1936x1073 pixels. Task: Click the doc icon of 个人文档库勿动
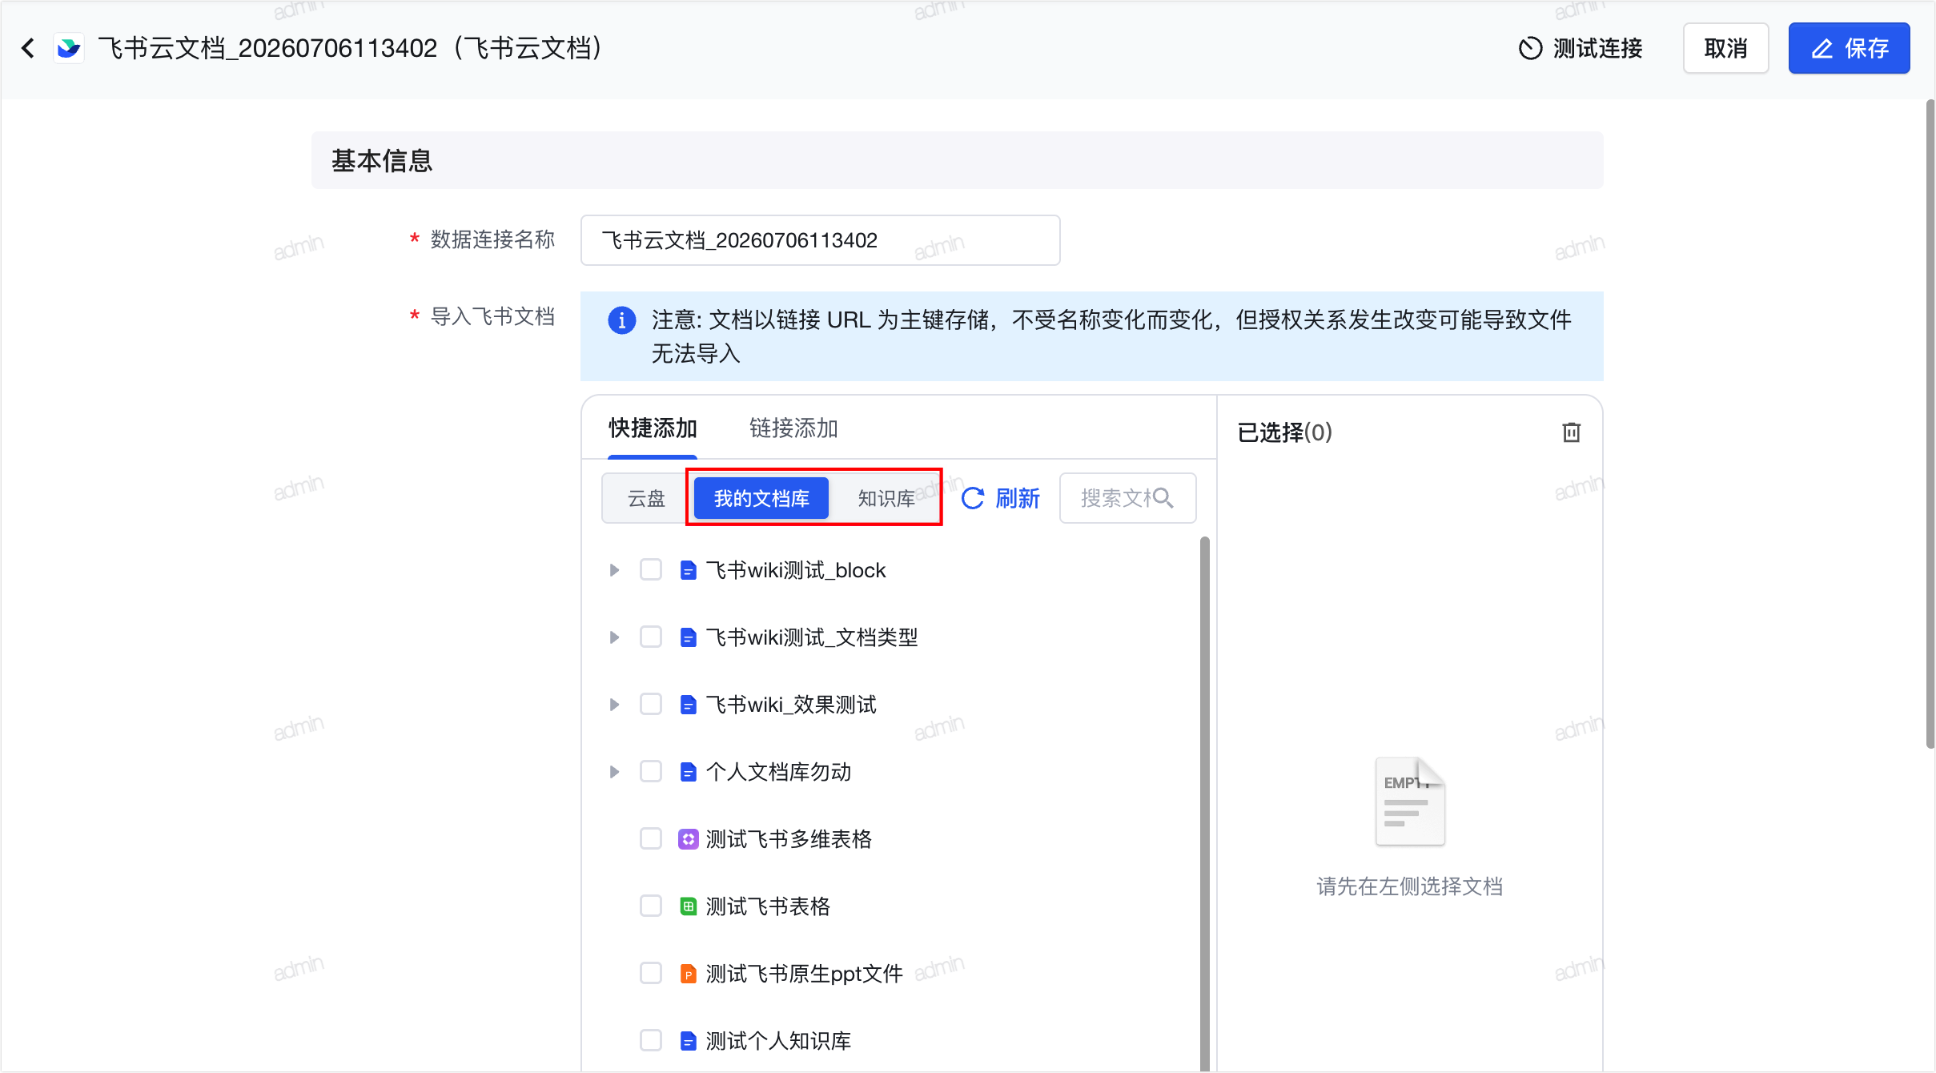point(688,772)
